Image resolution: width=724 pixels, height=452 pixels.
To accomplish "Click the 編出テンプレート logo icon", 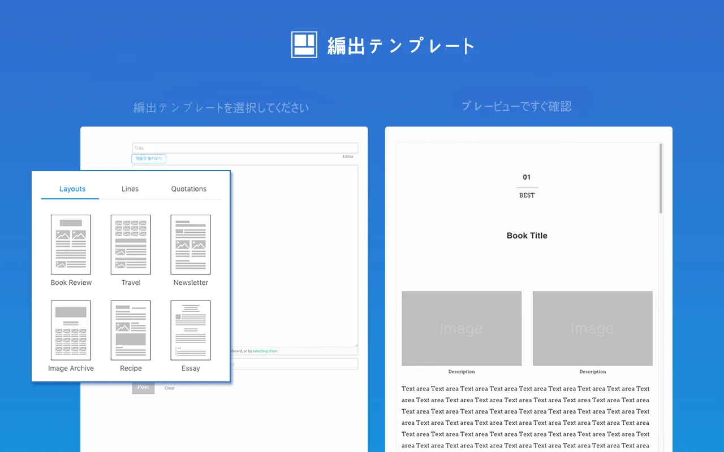I will [x=304, y=45].
